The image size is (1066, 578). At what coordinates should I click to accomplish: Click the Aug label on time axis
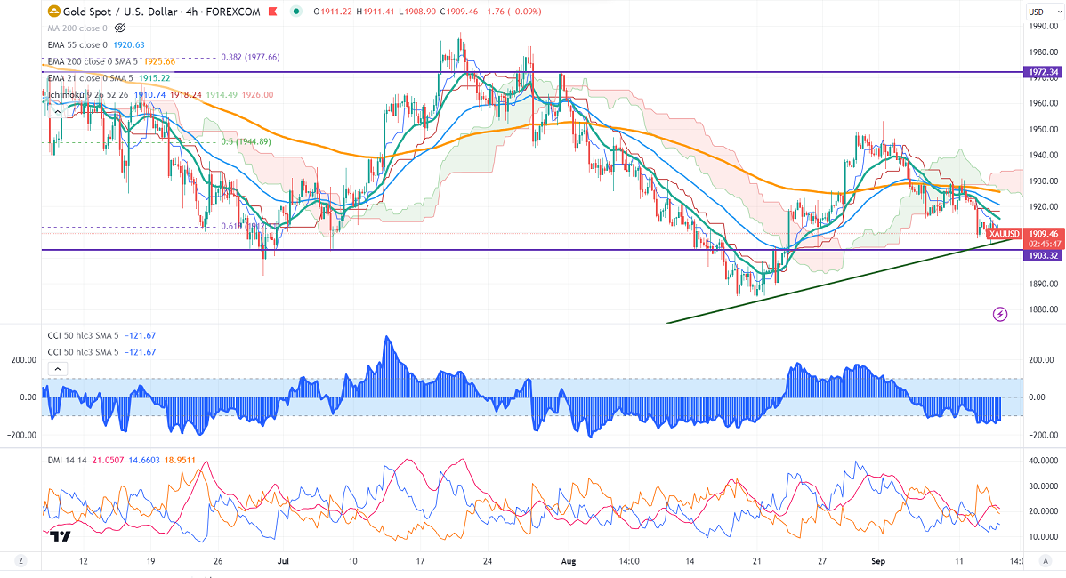[569, 561]
